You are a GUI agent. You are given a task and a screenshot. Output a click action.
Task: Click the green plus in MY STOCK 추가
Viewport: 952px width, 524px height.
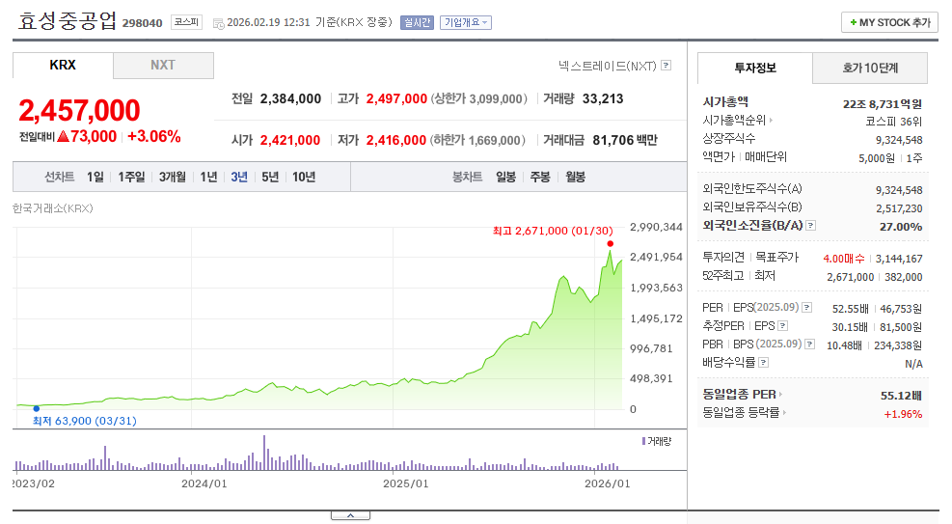coord(853,22)
